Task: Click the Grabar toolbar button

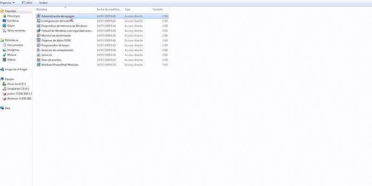Action: tap(43, 3)
